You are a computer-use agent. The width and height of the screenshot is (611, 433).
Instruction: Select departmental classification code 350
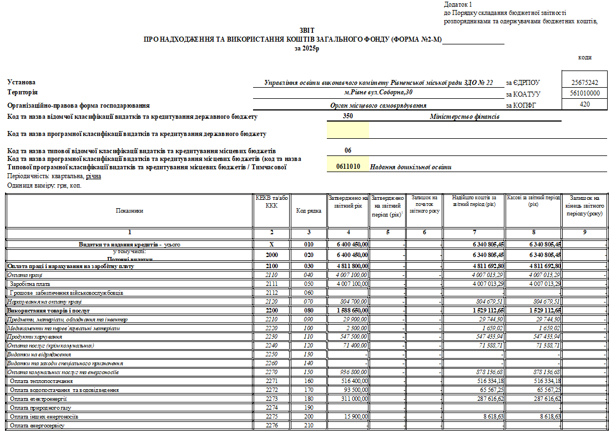click(x=348, y=117)
